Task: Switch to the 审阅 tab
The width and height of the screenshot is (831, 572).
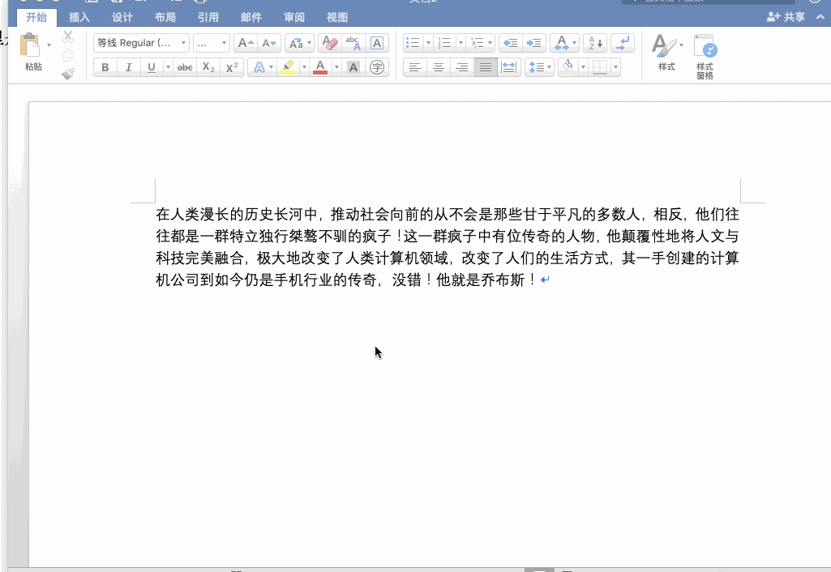Action: coord(294,18)
